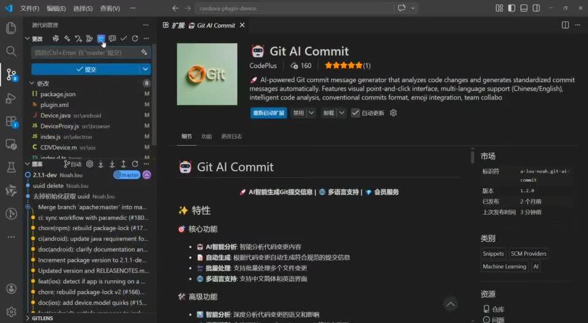Click the push up-arrow icon in graph toolbar

coord(123,164)
